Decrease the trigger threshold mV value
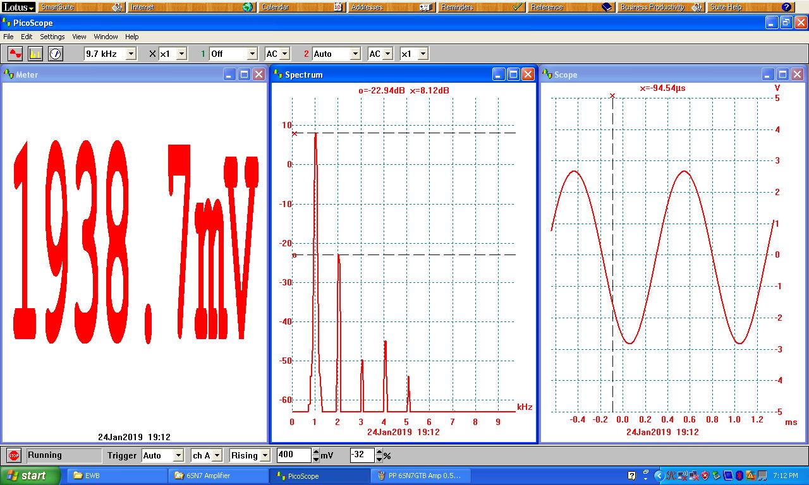The image size is (809, 485). pyautogui.click(x=315, y=458)
